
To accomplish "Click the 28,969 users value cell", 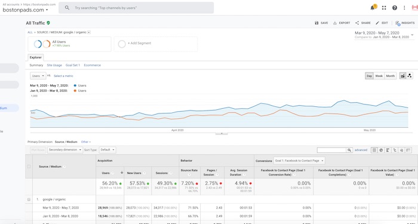I will click(110, 207).
